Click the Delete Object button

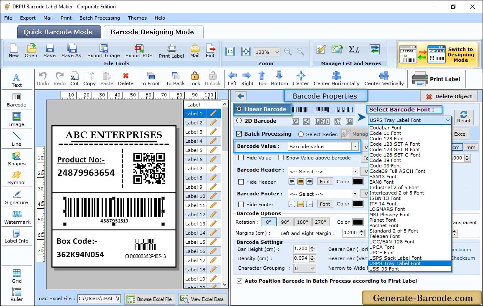pyautogui.click(x=449, y=96)
